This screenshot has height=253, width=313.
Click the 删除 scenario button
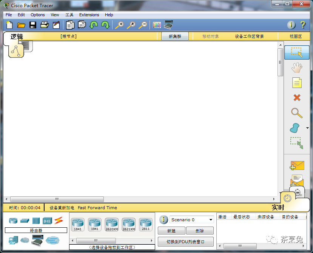pos(200,231)
